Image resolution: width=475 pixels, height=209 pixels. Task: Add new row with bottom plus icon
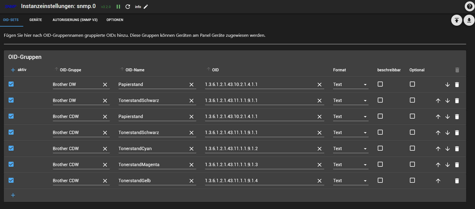click(13, 195)
